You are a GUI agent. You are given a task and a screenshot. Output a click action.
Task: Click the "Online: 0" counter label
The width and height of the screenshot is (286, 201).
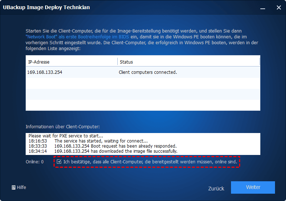click(x=34, y=162)
